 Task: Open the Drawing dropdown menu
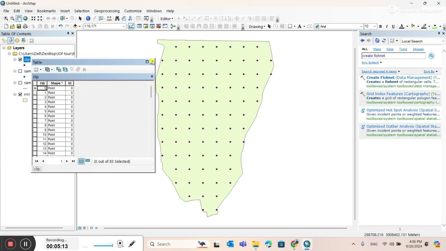coord(257,26)
